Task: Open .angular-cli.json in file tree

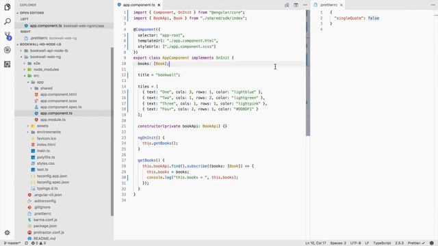Action: click(x=47, y=195)
